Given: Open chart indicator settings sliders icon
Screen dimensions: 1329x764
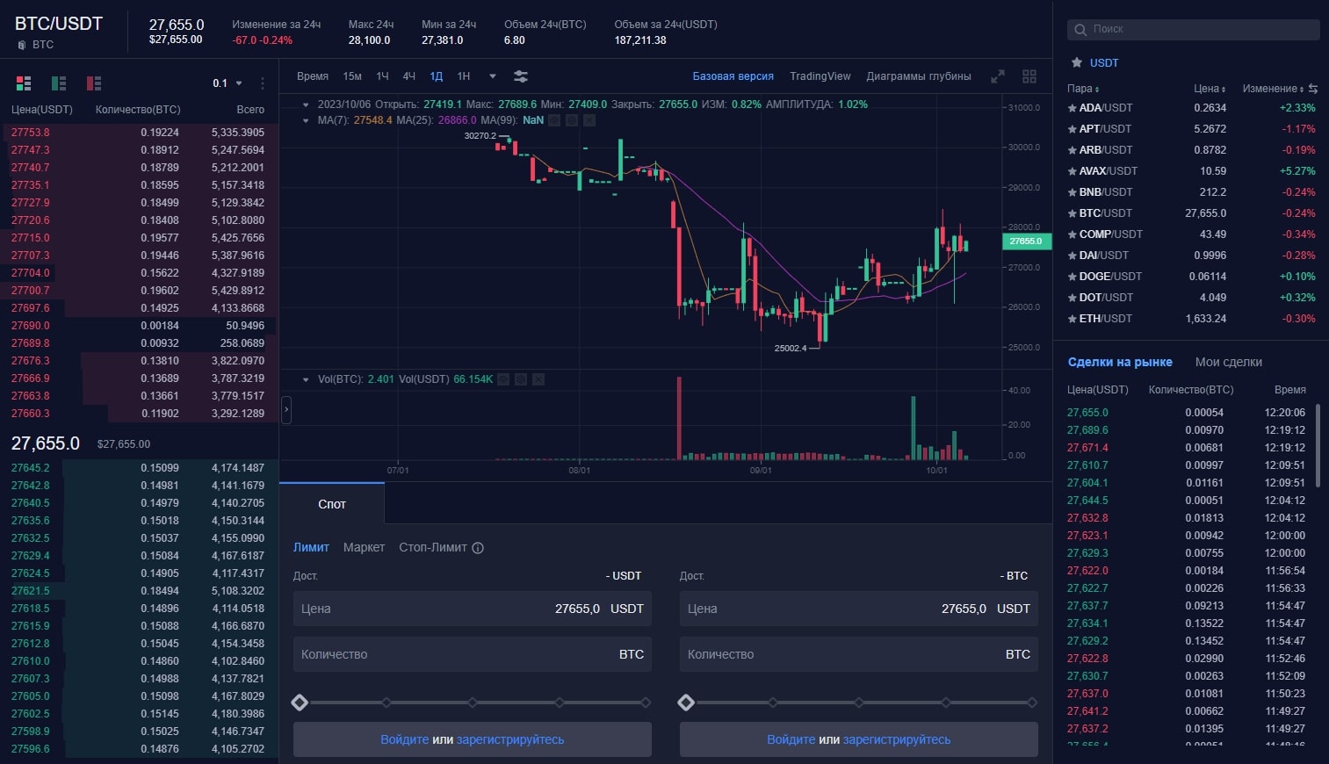Looking at the screenshot, I should pyautogui.click(x=521, y=76).
